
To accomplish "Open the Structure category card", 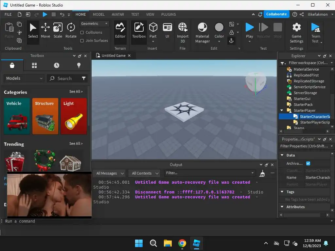I will click(45, 116).
